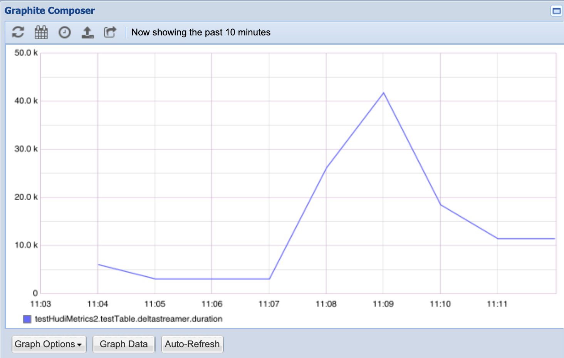564x358 pixels.
Task: Click the 11:11 x-axis time label
Action: click(x=497, y=304)
